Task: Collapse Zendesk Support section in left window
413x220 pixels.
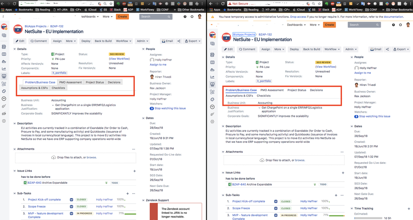Action: click(x=143, y=200)
